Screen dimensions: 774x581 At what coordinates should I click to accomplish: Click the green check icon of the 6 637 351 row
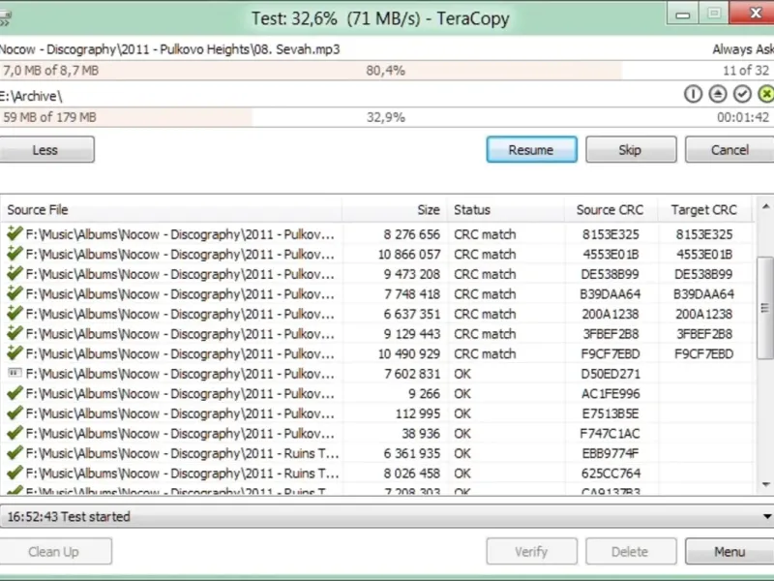click(15, 313)
